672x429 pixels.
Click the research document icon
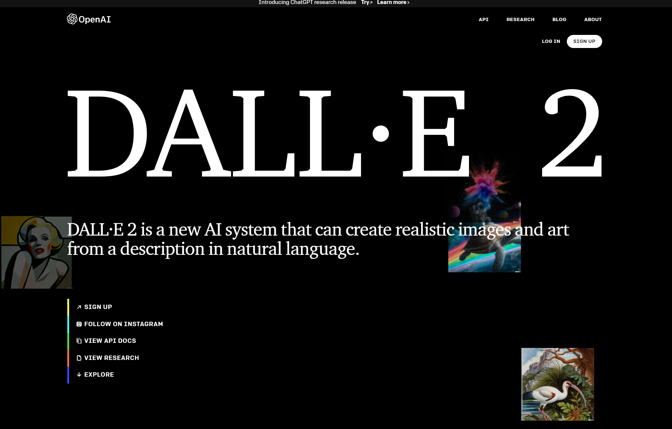point(79,358)
